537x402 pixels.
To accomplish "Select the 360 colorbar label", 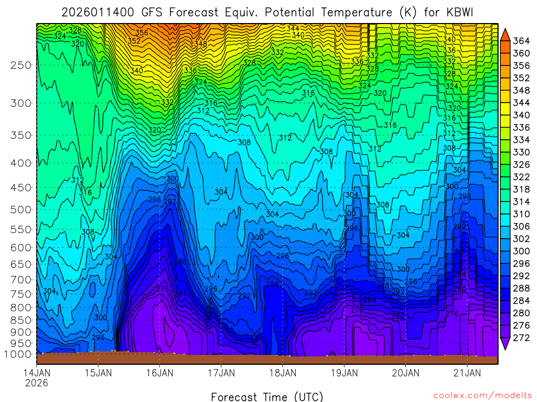I will (521, 53).
